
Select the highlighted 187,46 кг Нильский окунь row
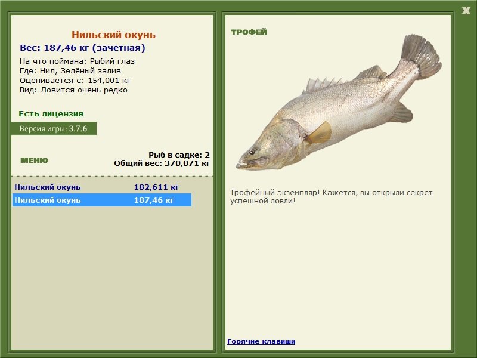tap(101, 200)
